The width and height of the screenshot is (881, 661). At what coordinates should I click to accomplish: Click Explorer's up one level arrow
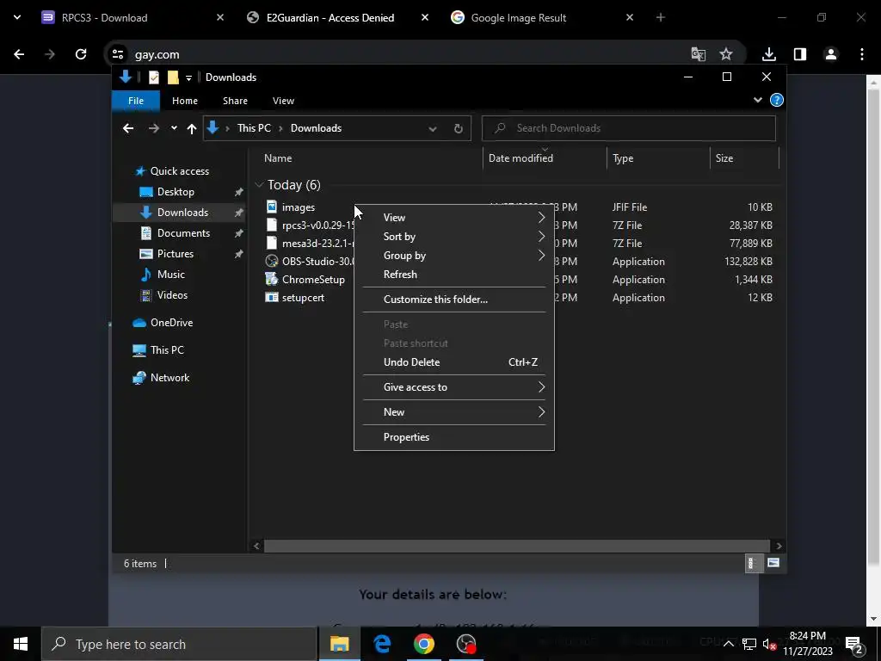[x=192, y=129]
